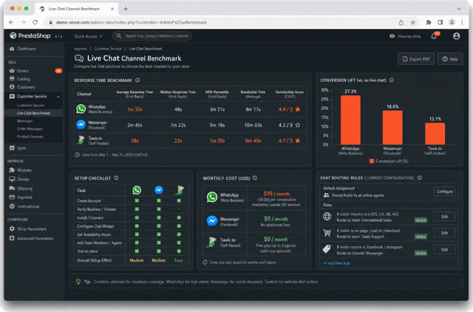The height and width of the screenshot is (312, 473).
Task: Open the Quick Access dropdown
Action: pyautogui.click(x=89, y=36)
